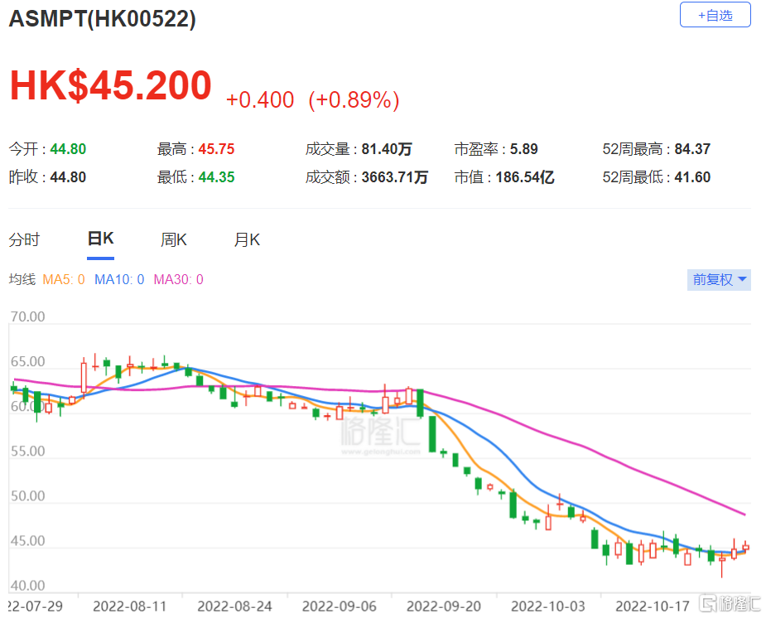Click the 50.00 price axis label
The image size is (766, 618).
pyautogui.click(x=28, y=496)
